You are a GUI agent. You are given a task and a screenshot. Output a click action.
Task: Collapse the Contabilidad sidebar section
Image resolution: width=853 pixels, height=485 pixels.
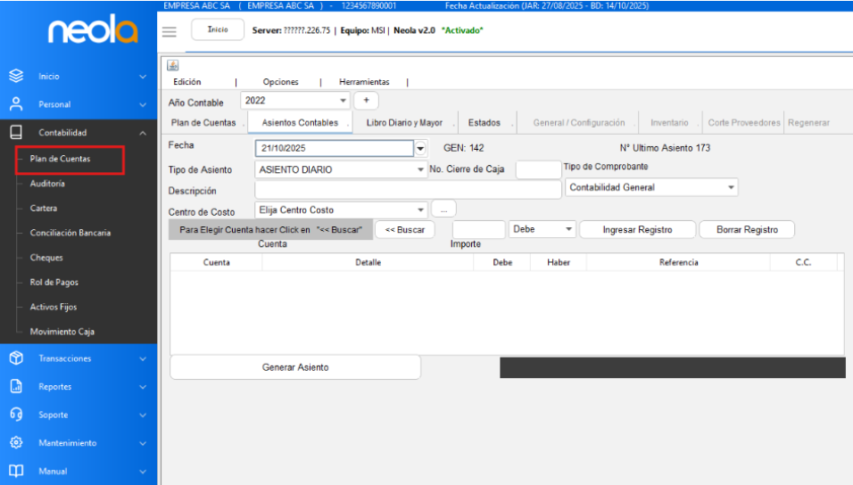tap(143, 133)
